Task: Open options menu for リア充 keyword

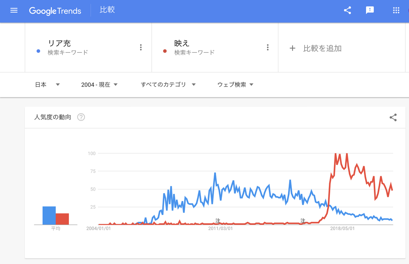Action: [x=141, y=47]
